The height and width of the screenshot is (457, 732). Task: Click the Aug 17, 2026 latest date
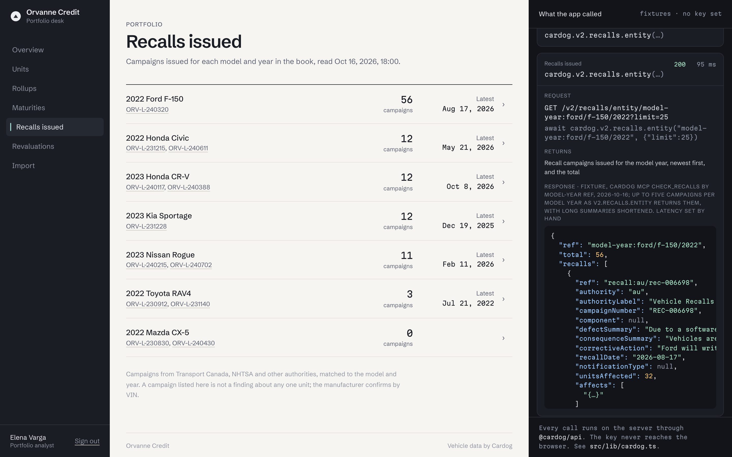(468, 109)
